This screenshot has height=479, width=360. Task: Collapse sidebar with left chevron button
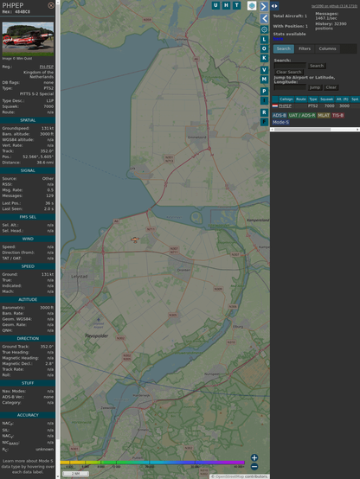pos(264,19)
